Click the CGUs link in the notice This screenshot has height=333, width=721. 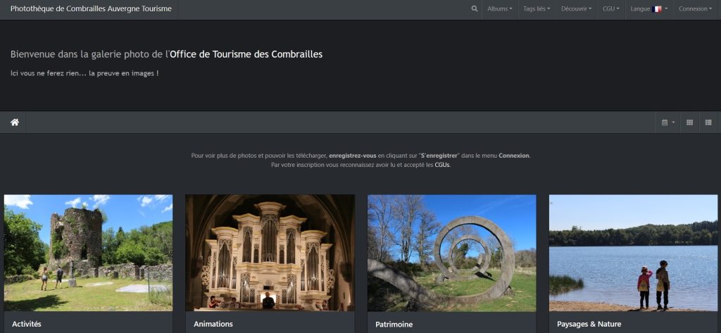pos(441,165)
